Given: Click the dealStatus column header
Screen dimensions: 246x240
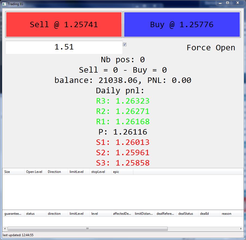Looking at the screenshot, I should point(187,214).
